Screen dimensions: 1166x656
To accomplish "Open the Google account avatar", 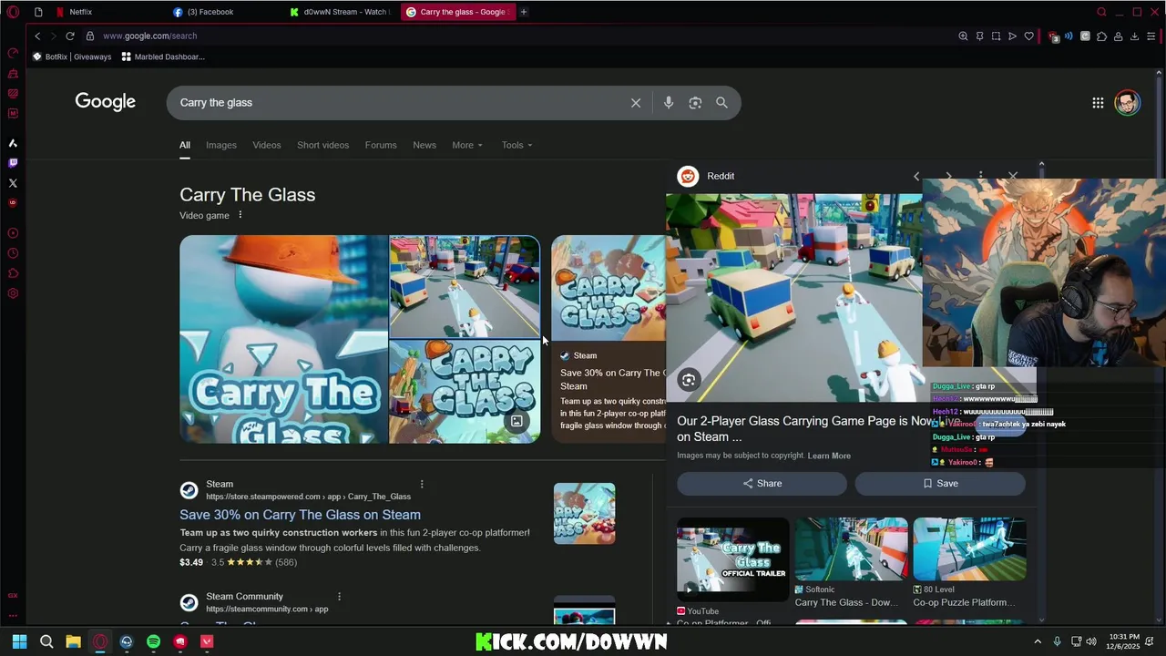I will (x=1127, y=102).
